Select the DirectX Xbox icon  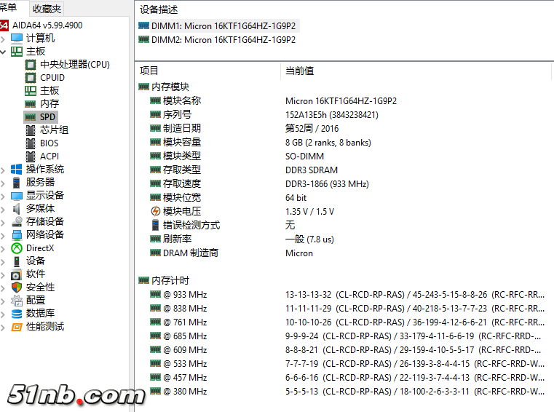coord(17,248)
